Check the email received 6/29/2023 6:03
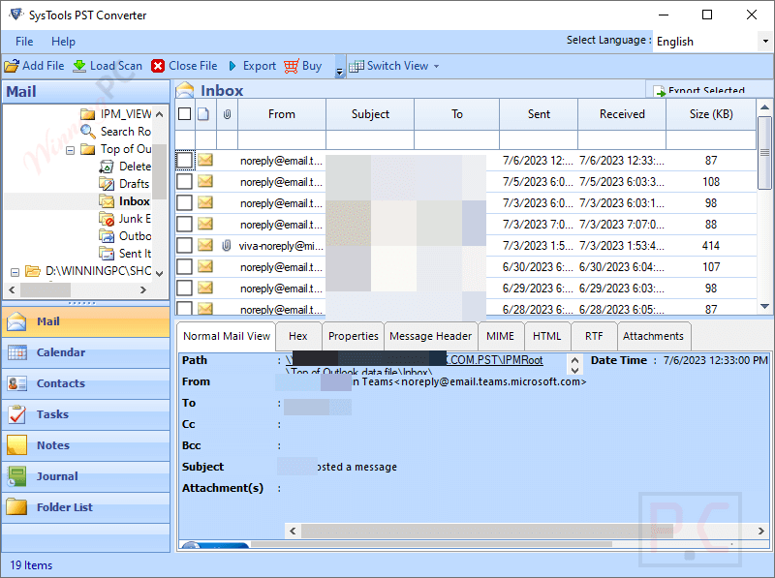Image resolution: width=775 pixels, height=578 pixels. 184,288
